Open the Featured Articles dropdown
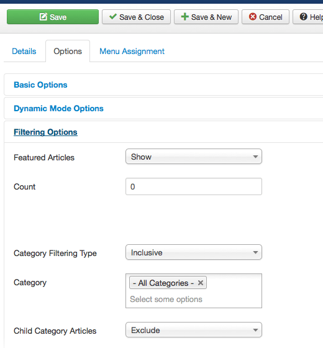The width and height of the screenshot is (323, 348). point(194,157)
